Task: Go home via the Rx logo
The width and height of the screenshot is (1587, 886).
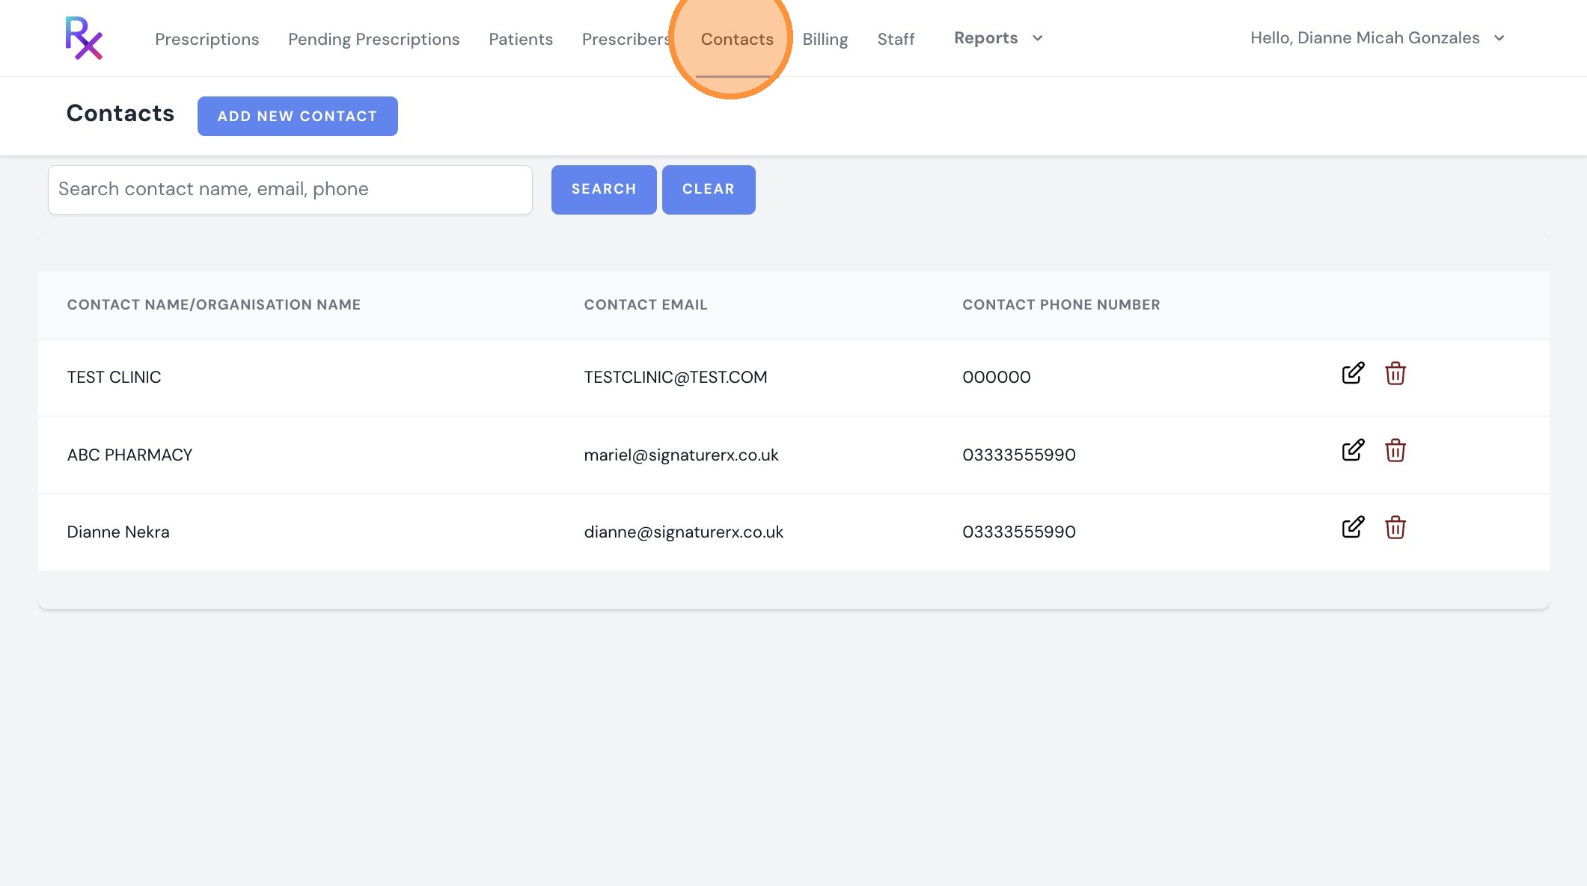Action: [84, 38]
